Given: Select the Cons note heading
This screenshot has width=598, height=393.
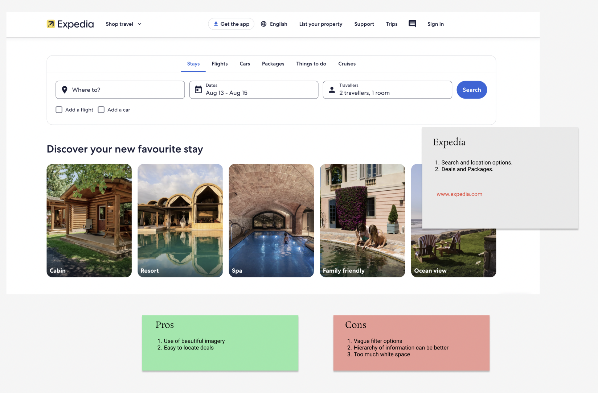Looking at the screenshot, I should coord(356,325).
